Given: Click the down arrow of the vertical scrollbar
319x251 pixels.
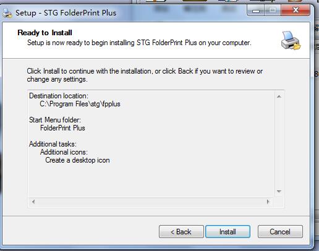Looking at the screenshot, I should point(279,192).
